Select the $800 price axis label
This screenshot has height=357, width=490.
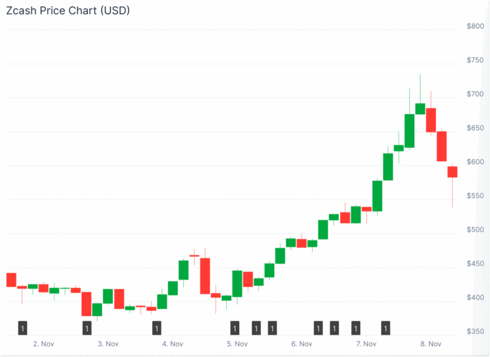(475, 26)
